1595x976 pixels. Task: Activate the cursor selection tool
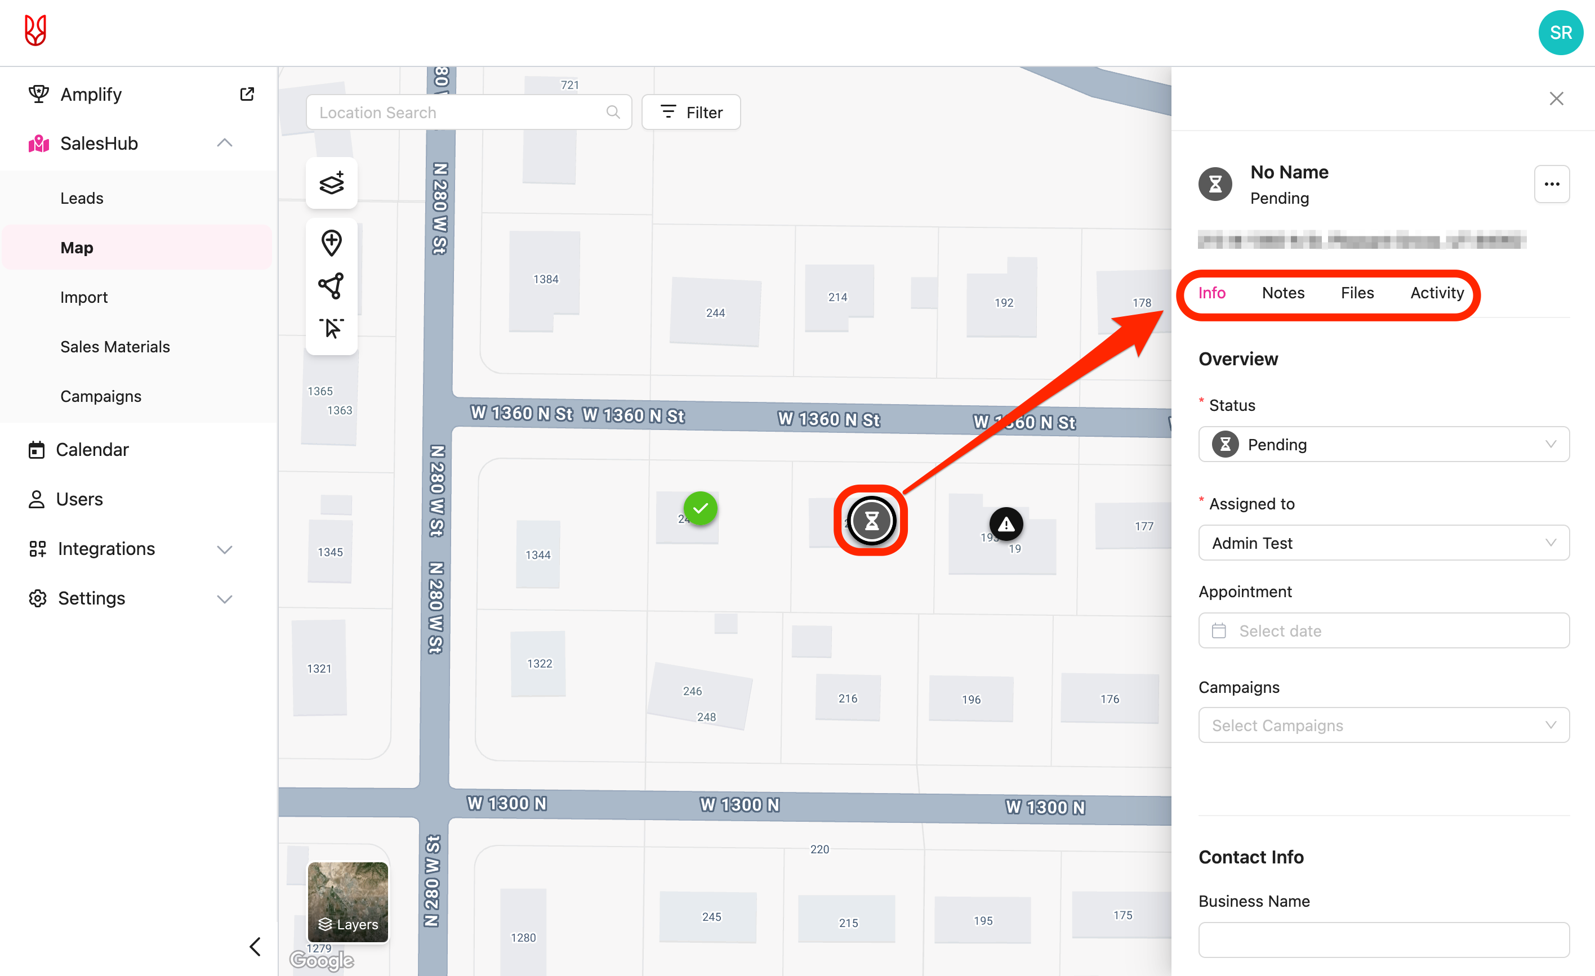click(331, 328)
